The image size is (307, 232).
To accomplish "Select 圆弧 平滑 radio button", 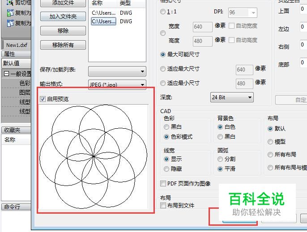I will tap(220, 169).
